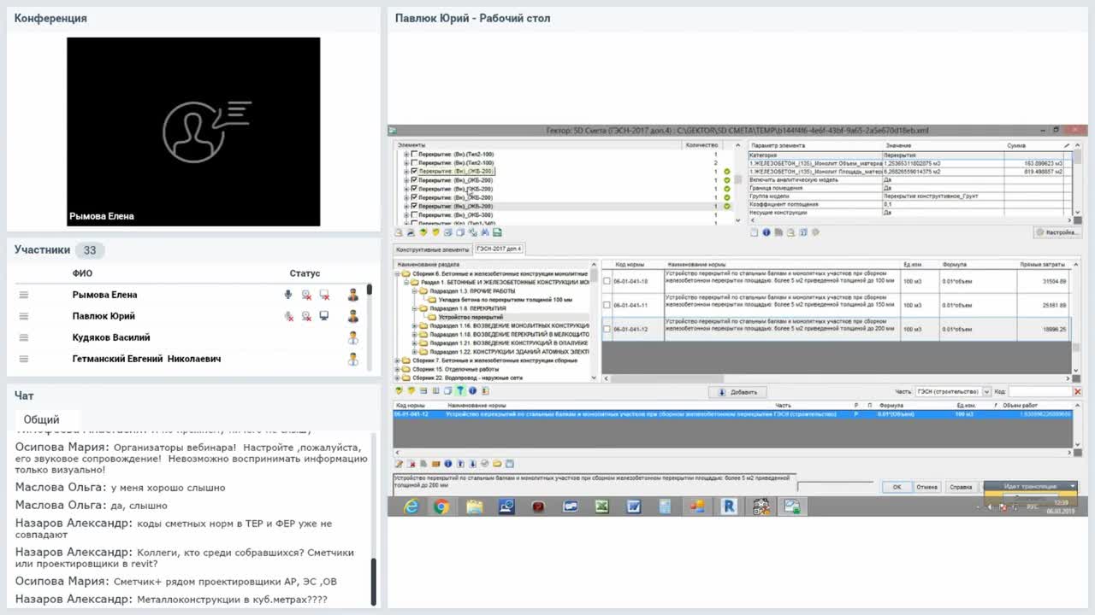This screenshot has width=1095, height=615.
Task: Click Павлюк Юрий's muted microphone icon
Action: (x=288, y=316)
